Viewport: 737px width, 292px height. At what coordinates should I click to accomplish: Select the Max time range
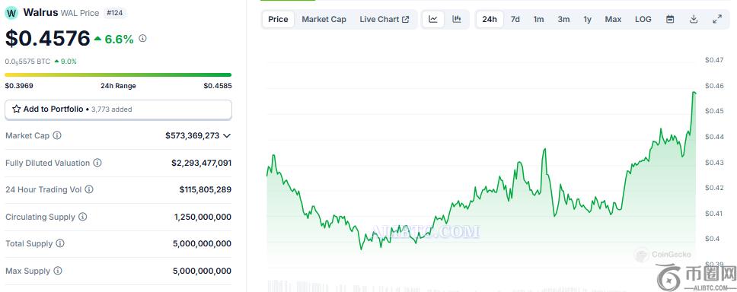coord(613,19)
